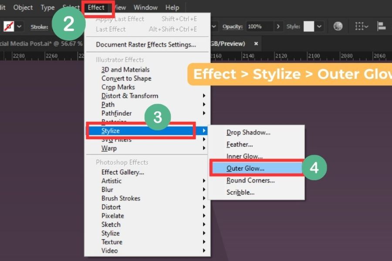This screenshot has width=392, height=261.
Task: Open the Window menu
Action: click(145, 7)
